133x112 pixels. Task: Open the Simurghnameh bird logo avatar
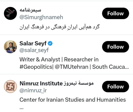point(10,13)
